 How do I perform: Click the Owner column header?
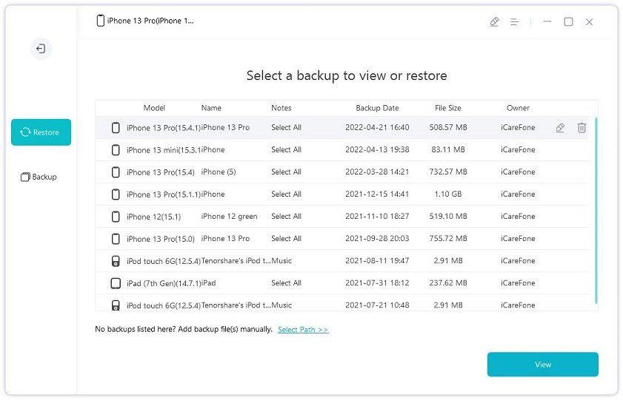(x=518, y=108)
